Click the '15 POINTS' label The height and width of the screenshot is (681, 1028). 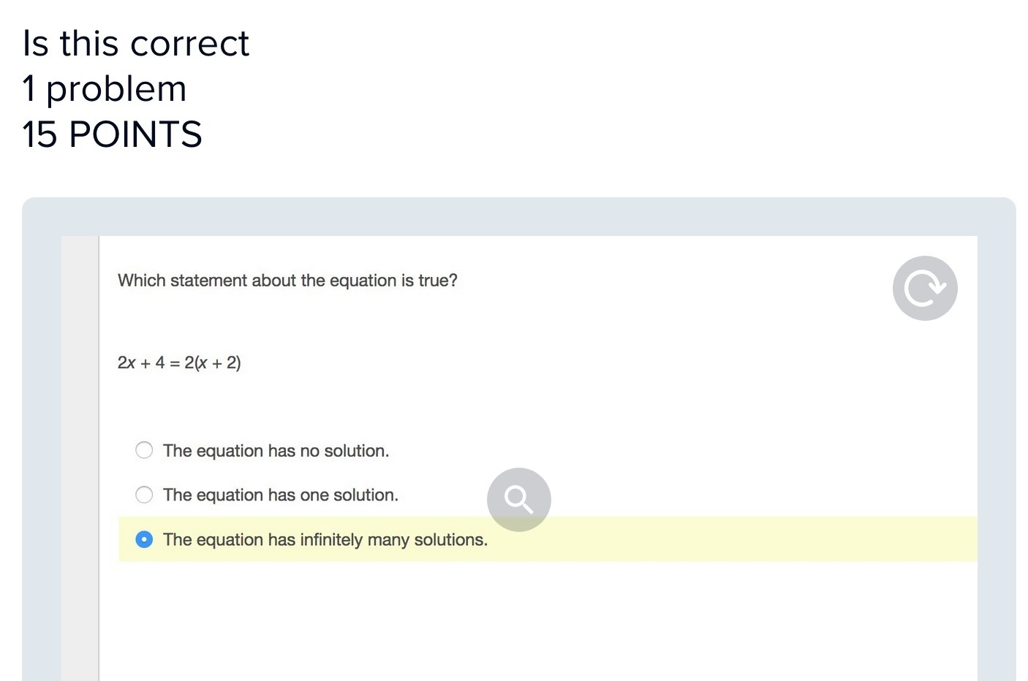[112, 134]
